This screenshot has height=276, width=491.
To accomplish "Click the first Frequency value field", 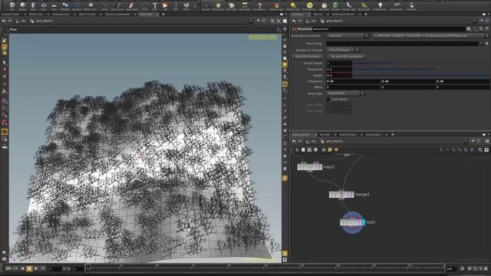I will 353,81.
